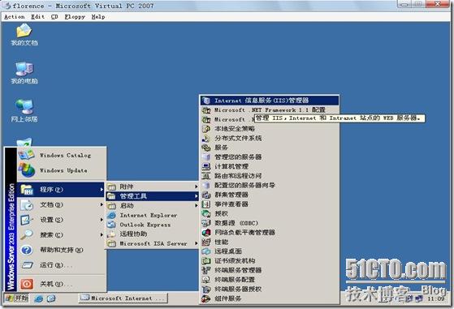The height and width of the screenshot is (309, 454).
Task: Open 事件查看器 icon
Action: click(206, 204)
